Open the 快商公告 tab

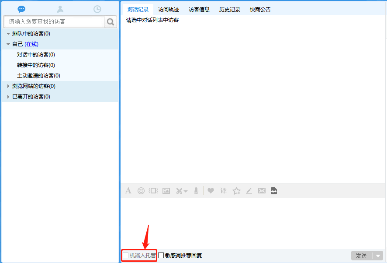click(x=260, y=9)
